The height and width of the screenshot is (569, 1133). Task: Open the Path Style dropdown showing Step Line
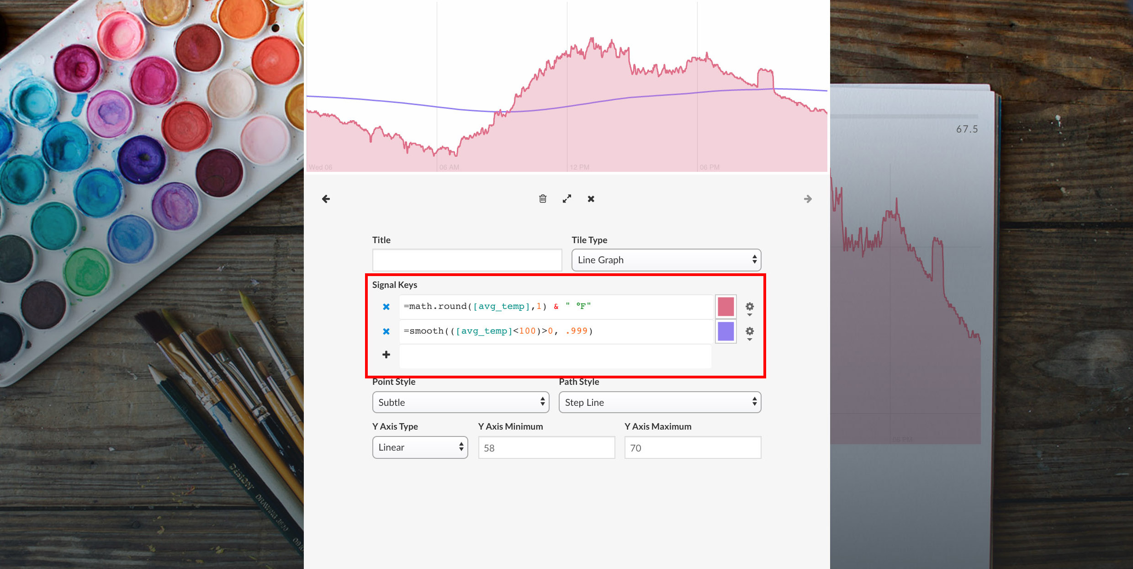660,402
